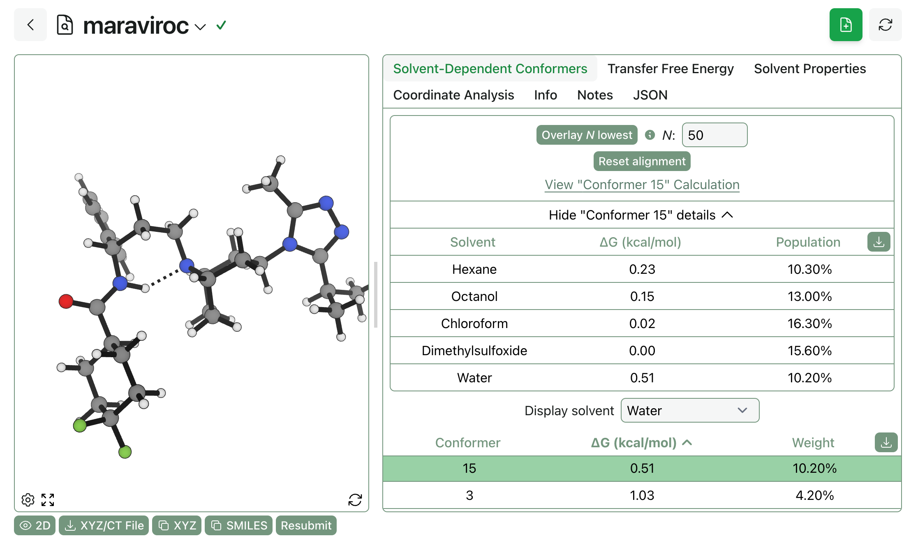The image size is (911, 541).
Task: Open the Display solvent Water dropdown
Action: 689,410
